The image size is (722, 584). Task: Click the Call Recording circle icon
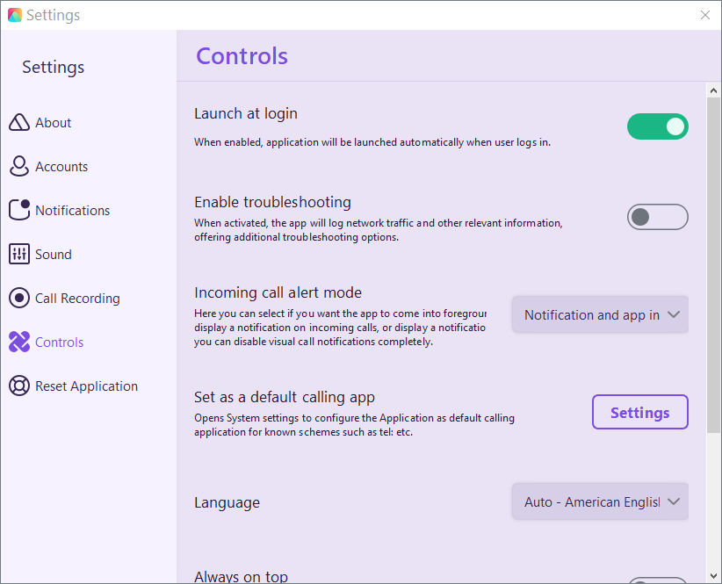19,299
